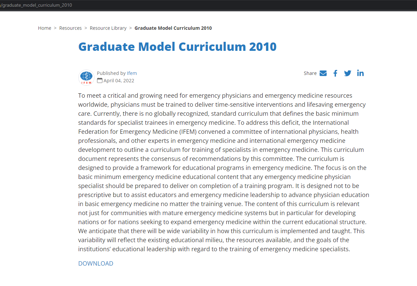Click the Twitter share icon
This screenshot has height=286, width=417.
[x=348, y=73]
